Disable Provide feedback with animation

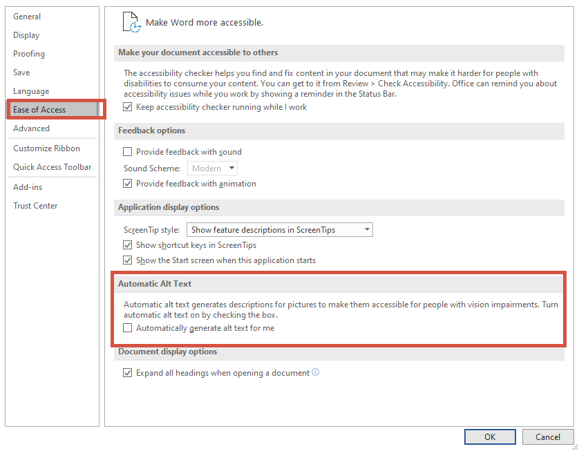tap(127, 184)
